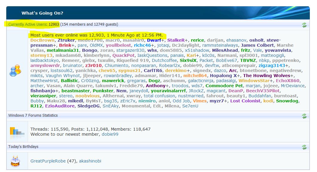Open sygnus21 member page
Viewport: 317px width, 172px height.
(x=129, y=70)
